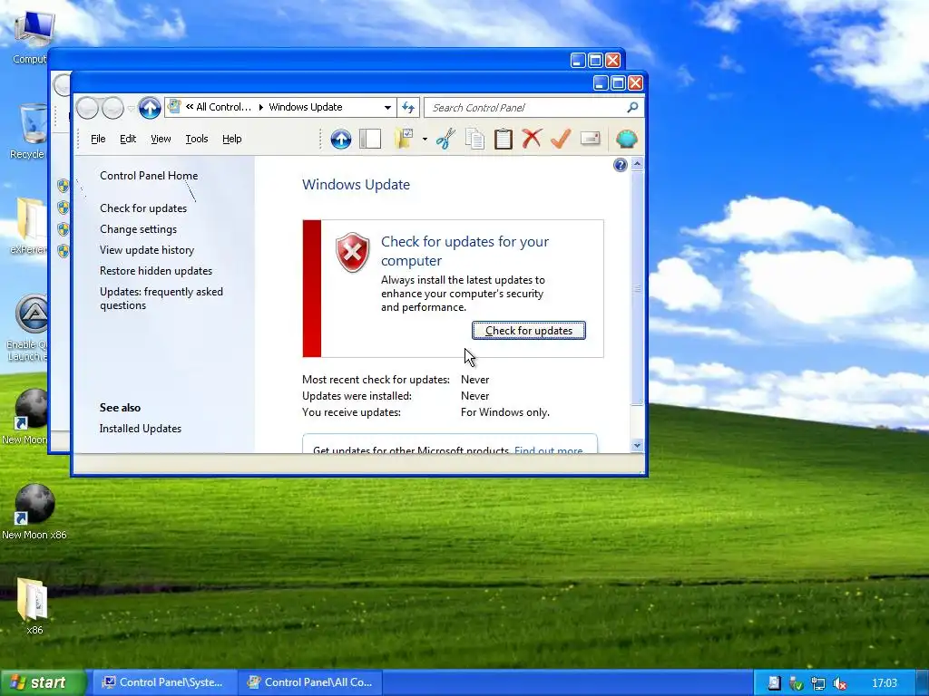The image size is (929, 696).
Task: Click 'For Windows only.' text
Action: (x=504, y=412)
